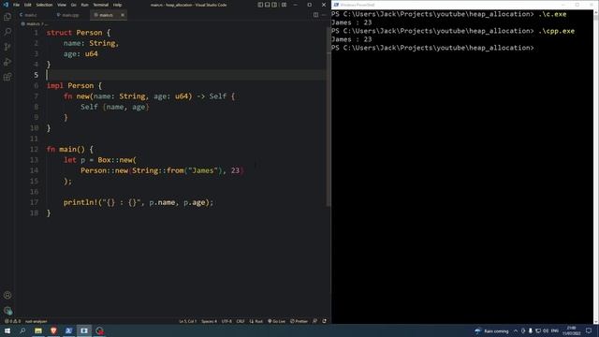Viewport: 599px width, 337px height.
Task: Open the Manage gear in activity bar
Action: 7,310
